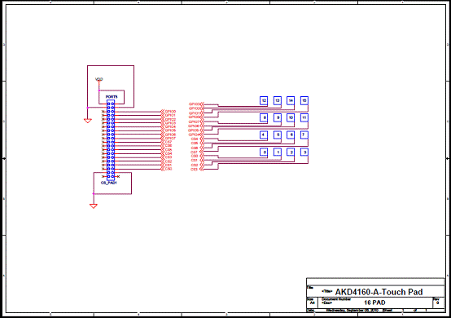
Task: Select touch pad number 0
Action: pos(264,152)
